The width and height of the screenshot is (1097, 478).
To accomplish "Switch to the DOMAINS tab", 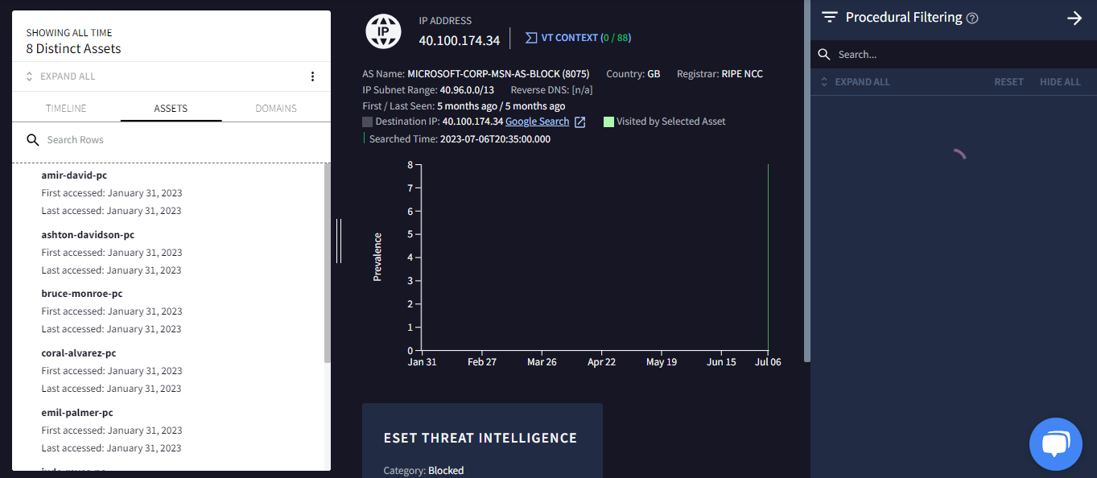I will 276,108.
